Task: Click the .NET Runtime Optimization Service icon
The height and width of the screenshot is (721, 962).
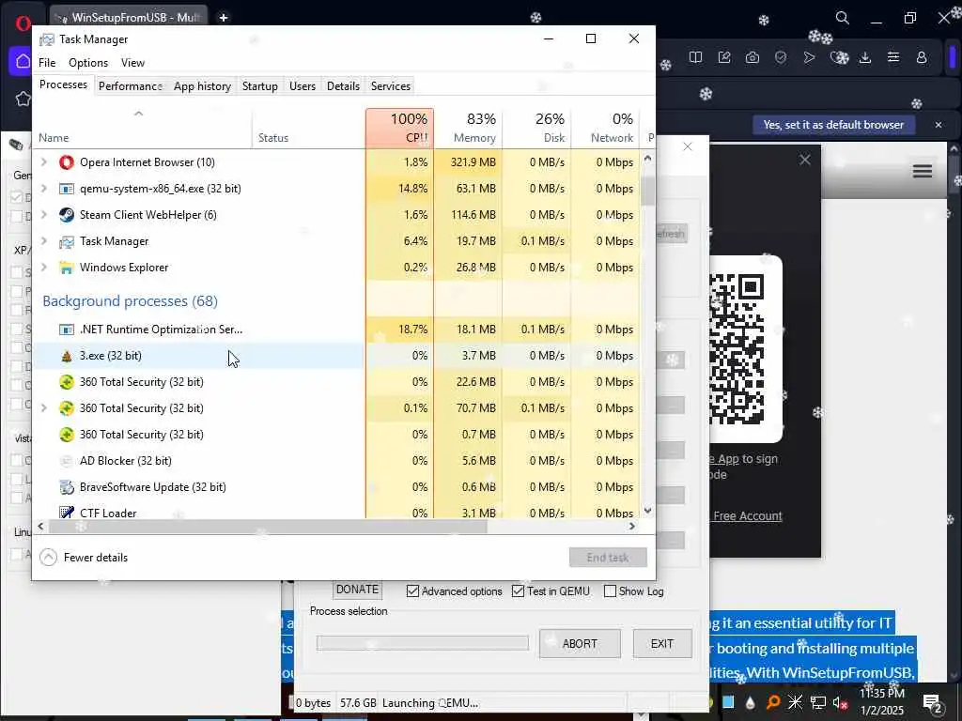Action: pos(67,330)
